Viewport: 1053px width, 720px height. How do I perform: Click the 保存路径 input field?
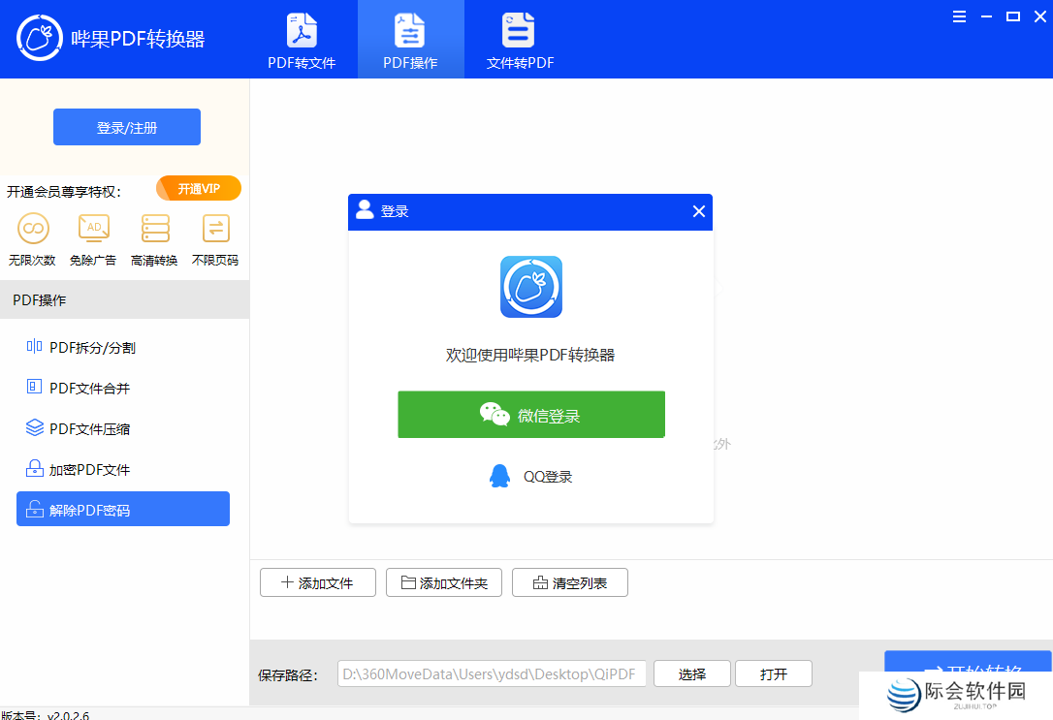tap(492, 673)
